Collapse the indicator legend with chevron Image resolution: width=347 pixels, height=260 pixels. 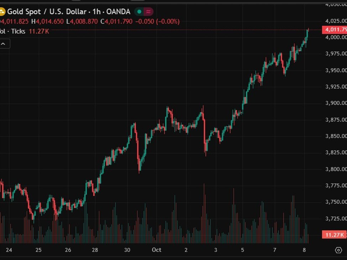click(4, 44)
